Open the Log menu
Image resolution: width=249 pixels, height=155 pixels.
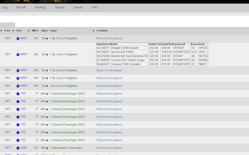coord(5,7)
